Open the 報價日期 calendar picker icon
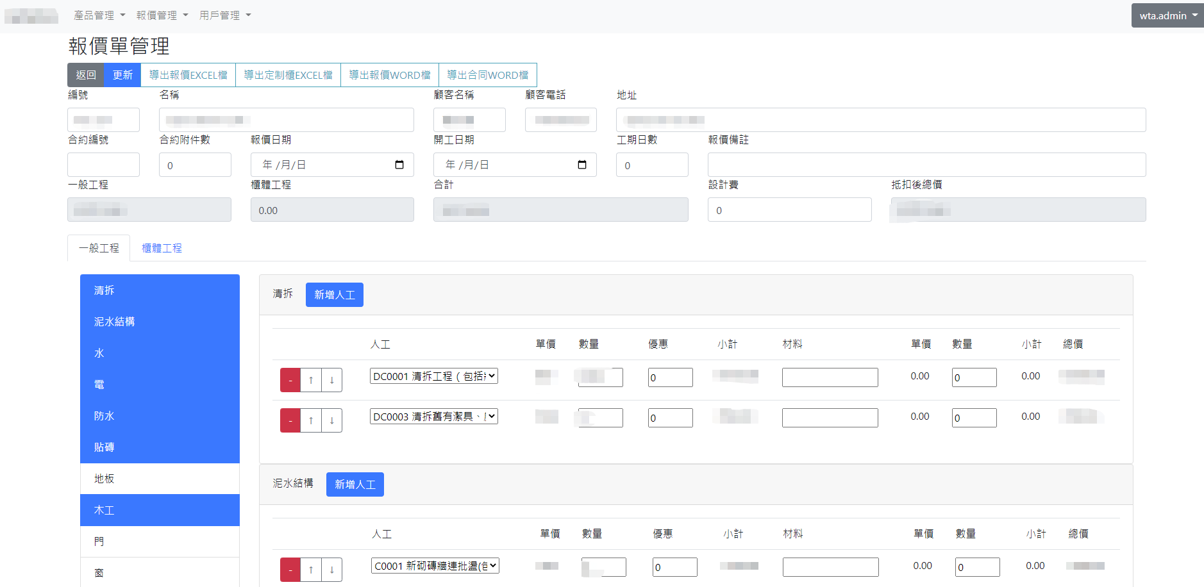 [399, 165]
